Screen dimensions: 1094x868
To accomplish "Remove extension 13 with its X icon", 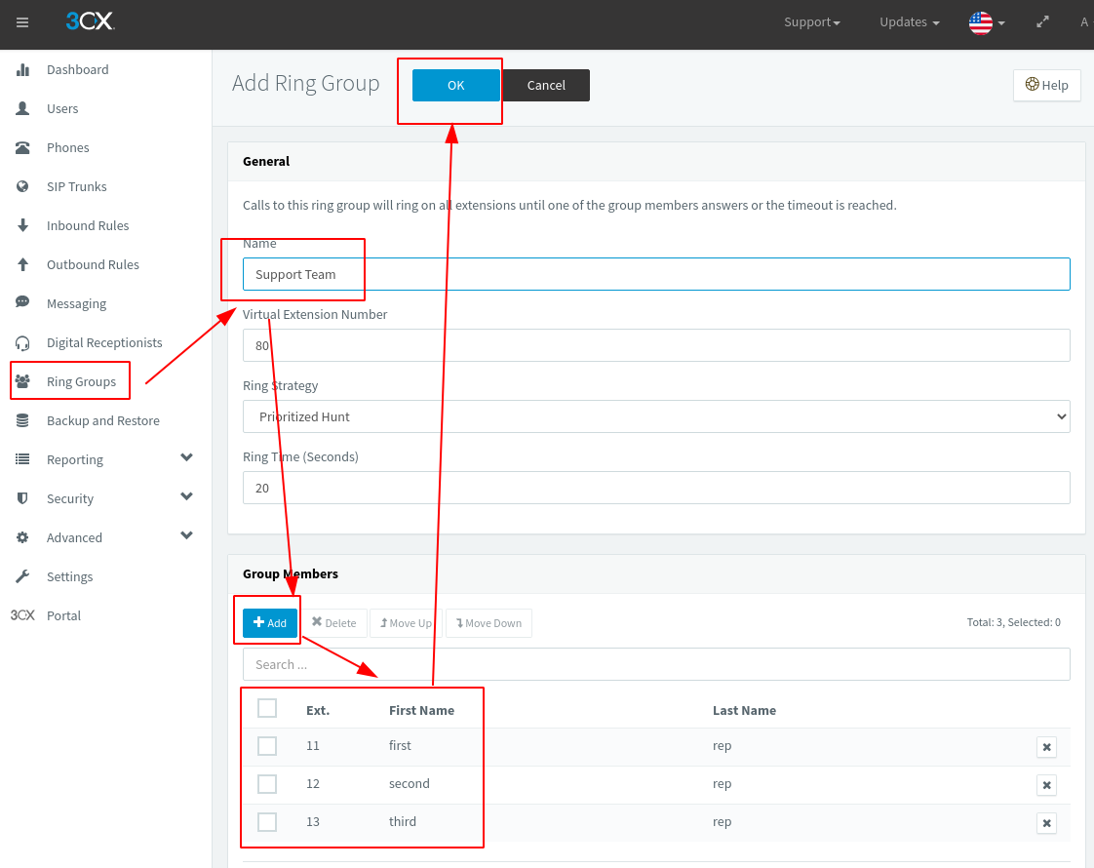I will [x=1046, y=823].
